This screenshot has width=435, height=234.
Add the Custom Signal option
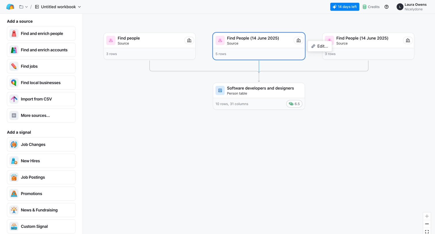(x=41, y=227)
